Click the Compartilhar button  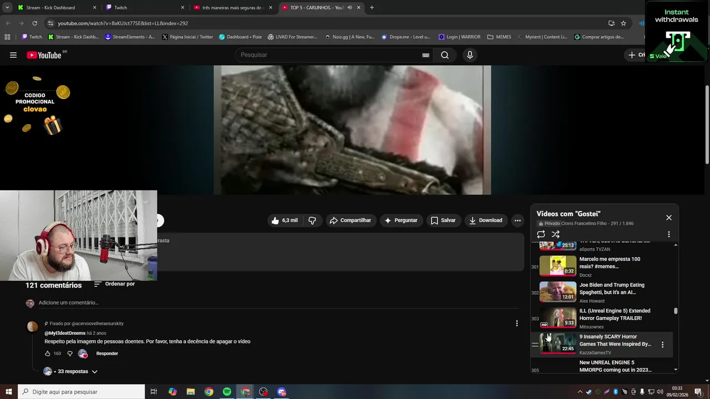(x=350, y=220)
